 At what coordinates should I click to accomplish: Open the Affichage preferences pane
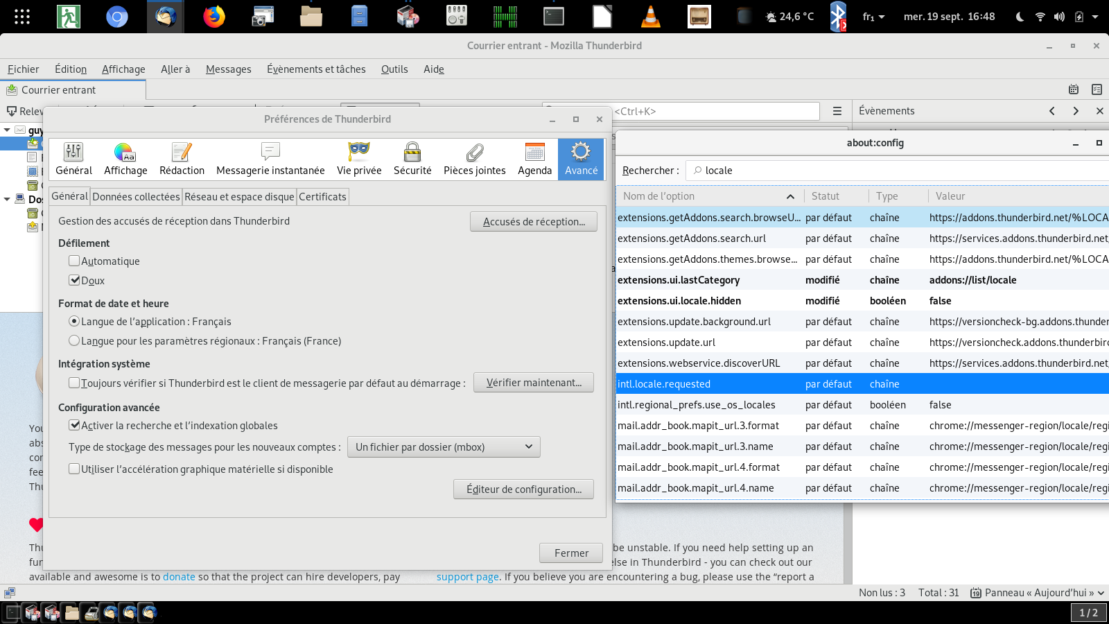(x=125, y=159)
